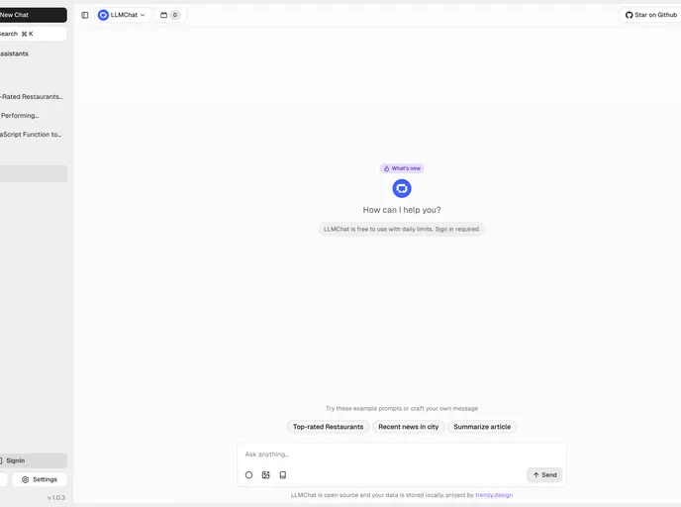The height and width of the screenshot is (507, 681).
Task: Click the circle icon in input bar
Action: coord(248,475)
